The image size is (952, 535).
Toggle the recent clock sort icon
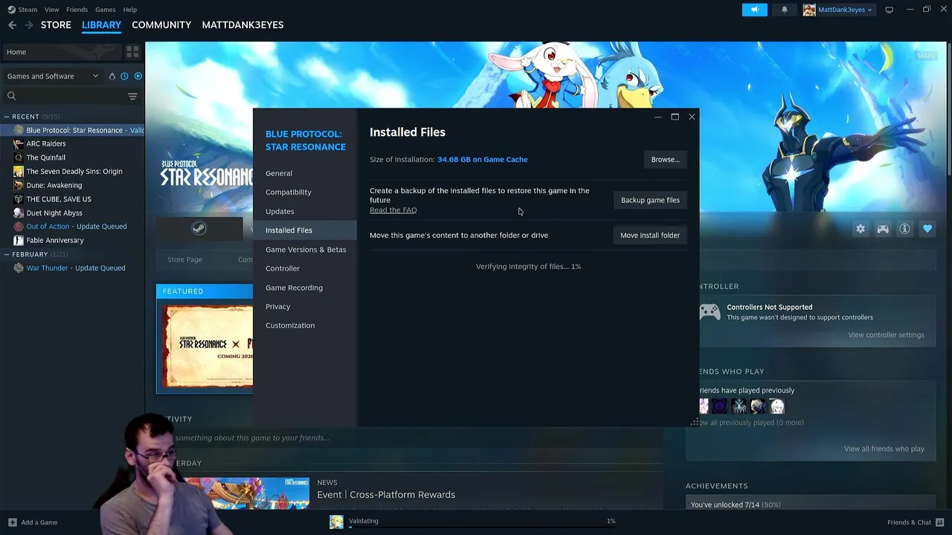click(x=124, y=76)
